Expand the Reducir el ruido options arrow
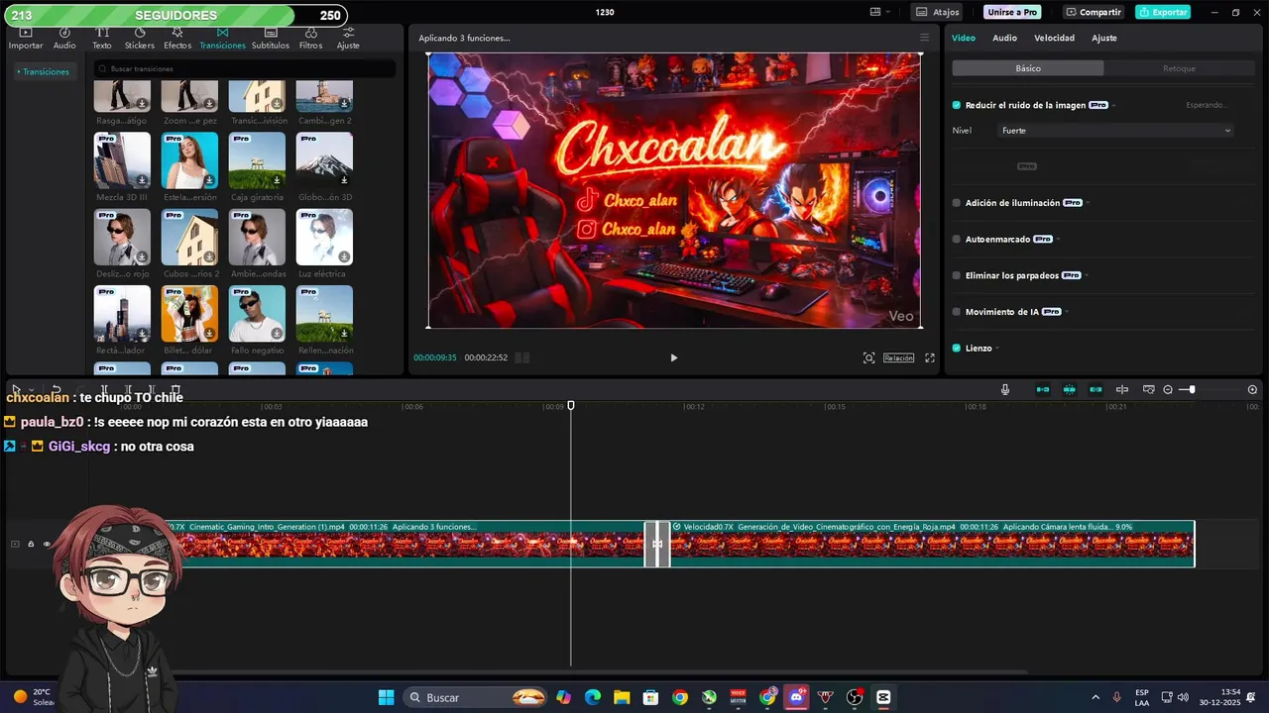The image size is (1269, 713). pyautogui.click(x=1113, y=105)
